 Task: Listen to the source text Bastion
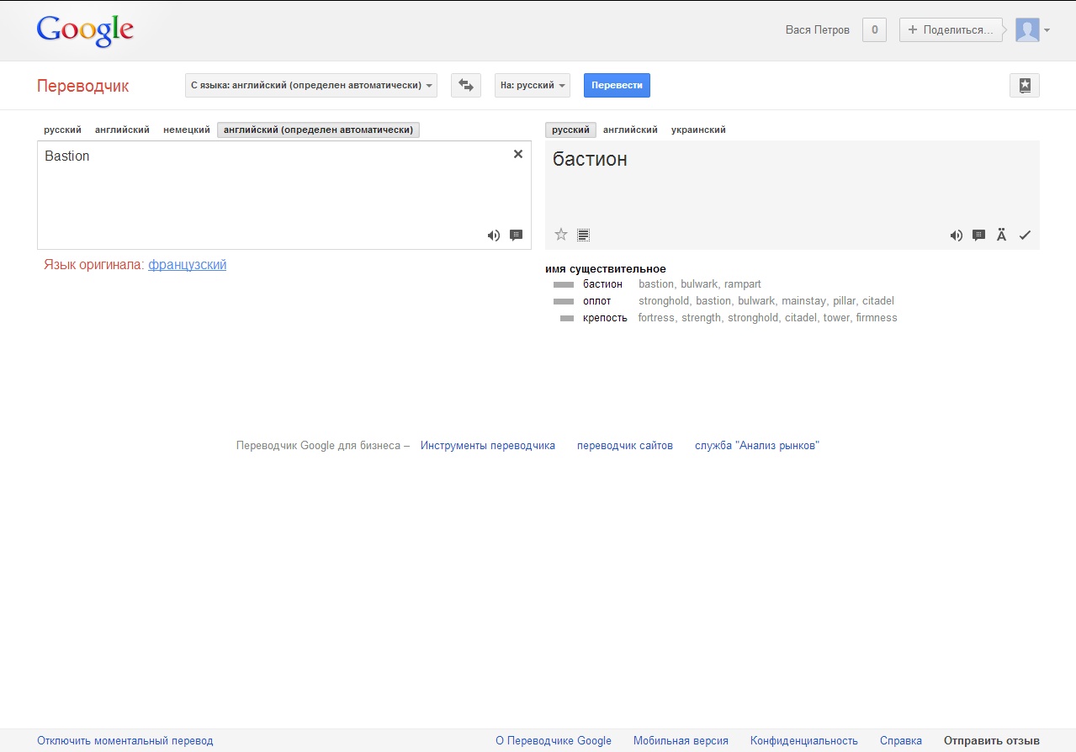(x=494, y=236)
